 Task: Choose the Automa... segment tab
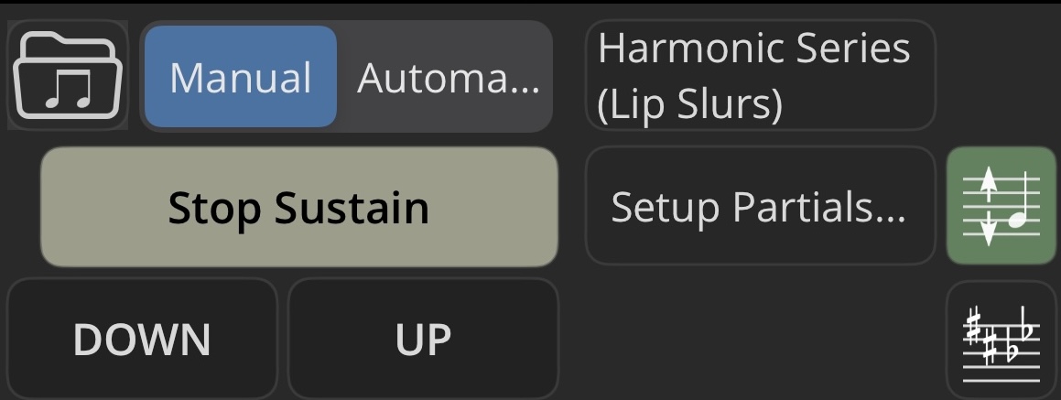[448, 77]
